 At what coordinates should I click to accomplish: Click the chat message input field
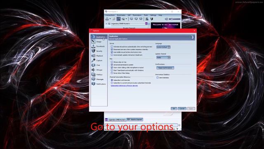point(141,125)
